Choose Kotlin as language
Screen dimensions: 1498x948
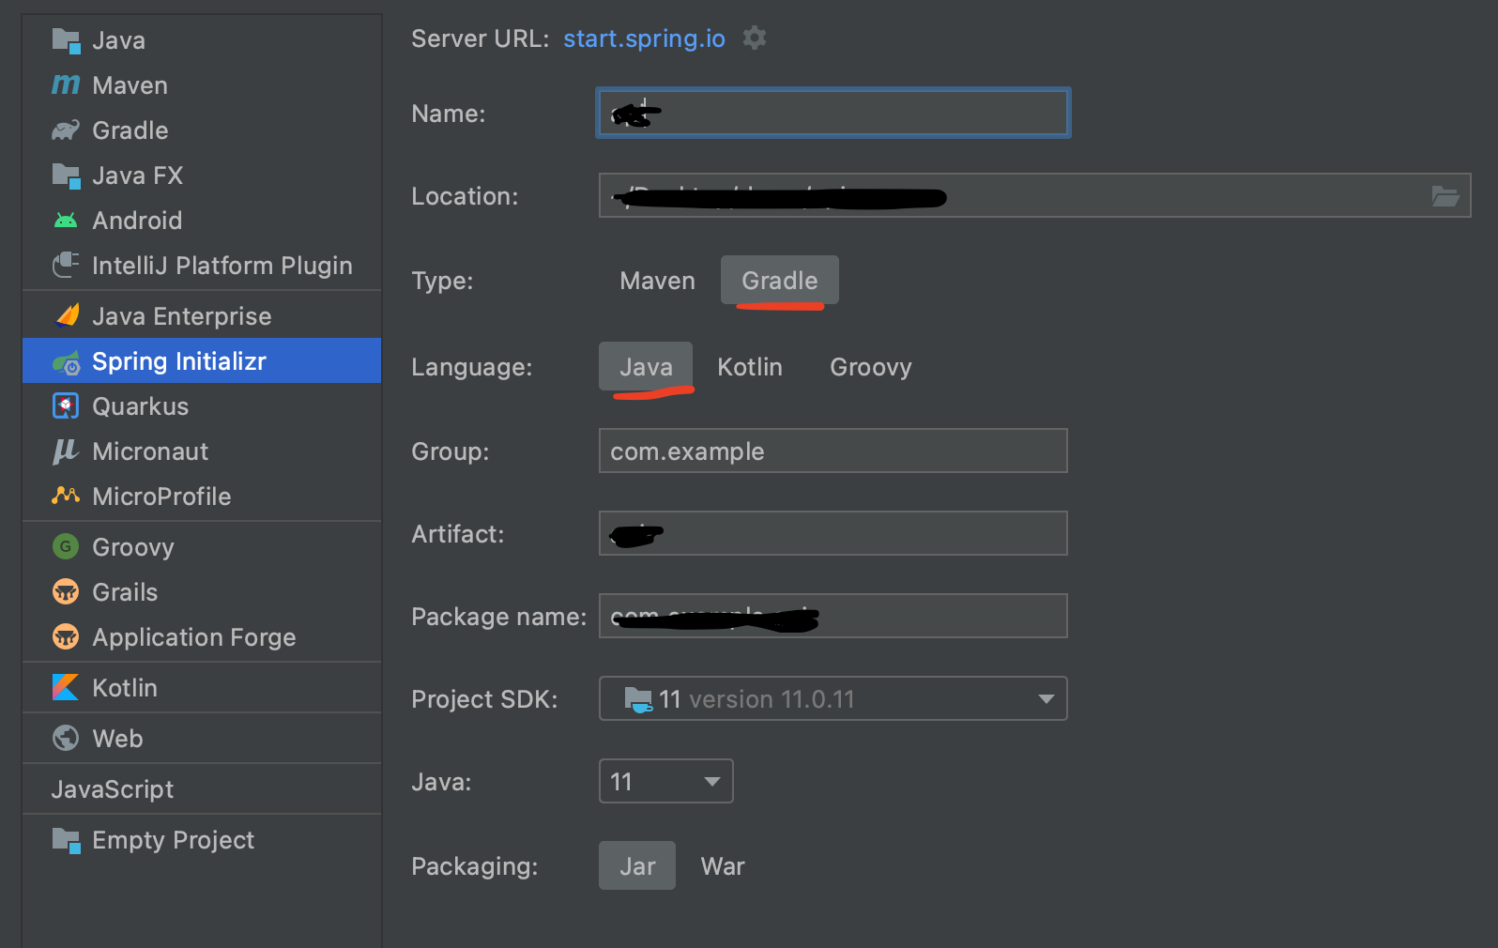coord(750,367)
